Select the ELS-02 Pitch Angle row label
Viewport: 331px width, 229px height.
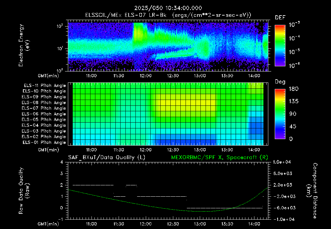[x=44, y=137]
